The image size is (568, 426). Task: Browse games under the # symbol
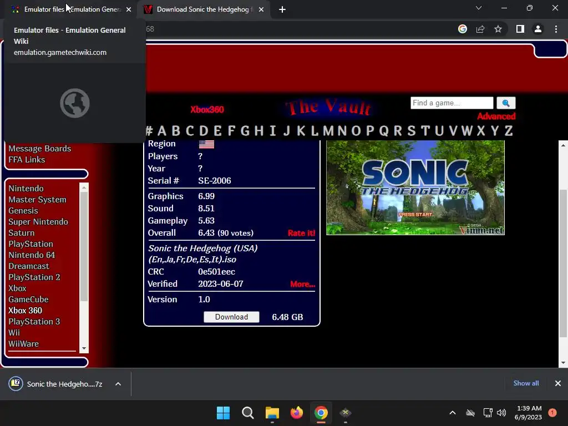coord(149,130)
